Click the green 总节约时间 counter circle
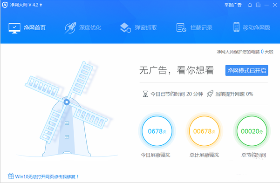 [x=252, y=131]
